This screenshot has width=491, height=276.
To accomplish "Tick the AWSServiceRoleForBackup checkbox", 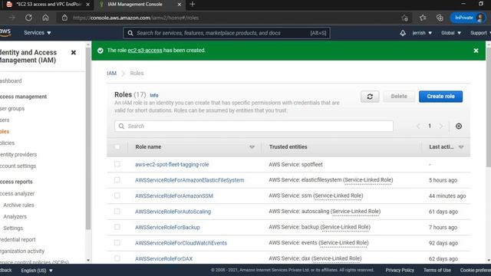I will (117, 227).
